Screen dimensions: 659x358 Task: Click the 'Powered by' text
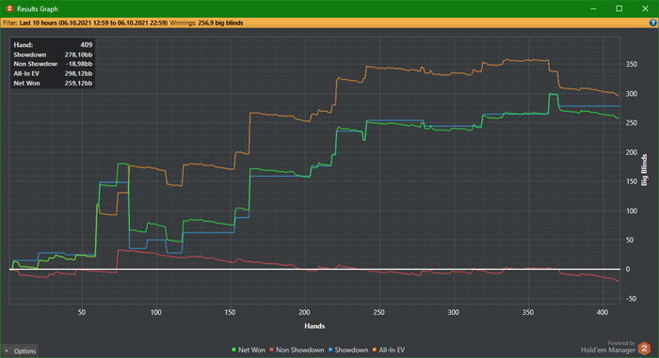(621, 343)
